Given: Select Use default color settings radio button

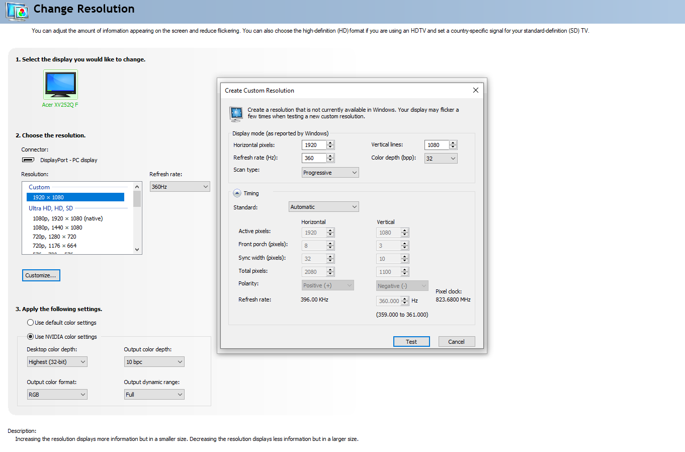Looking at the screenshot, I should [31, 323].
